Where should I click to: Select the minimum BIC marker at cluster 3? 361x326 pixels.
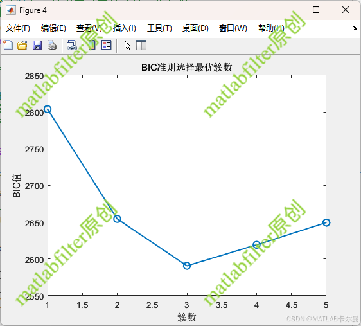pos(187,266)
